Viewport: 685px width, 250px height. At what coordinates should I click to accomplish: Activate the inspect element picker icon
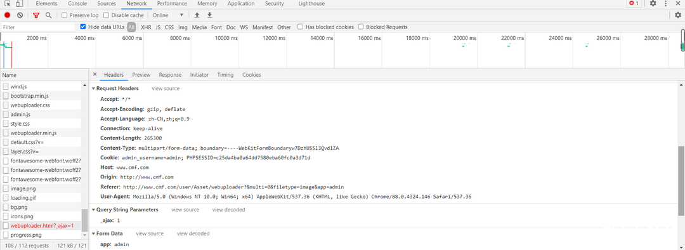(8, 4)
